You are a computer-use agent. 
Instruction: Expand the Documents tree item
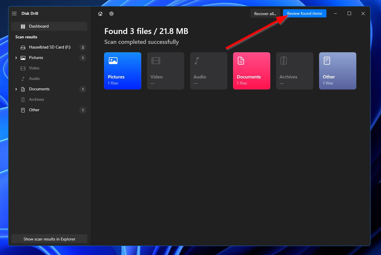[x=16, y=89]
